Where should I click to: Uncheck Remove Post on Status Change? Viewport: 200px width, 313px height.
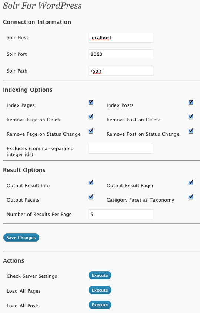[191, 131]
